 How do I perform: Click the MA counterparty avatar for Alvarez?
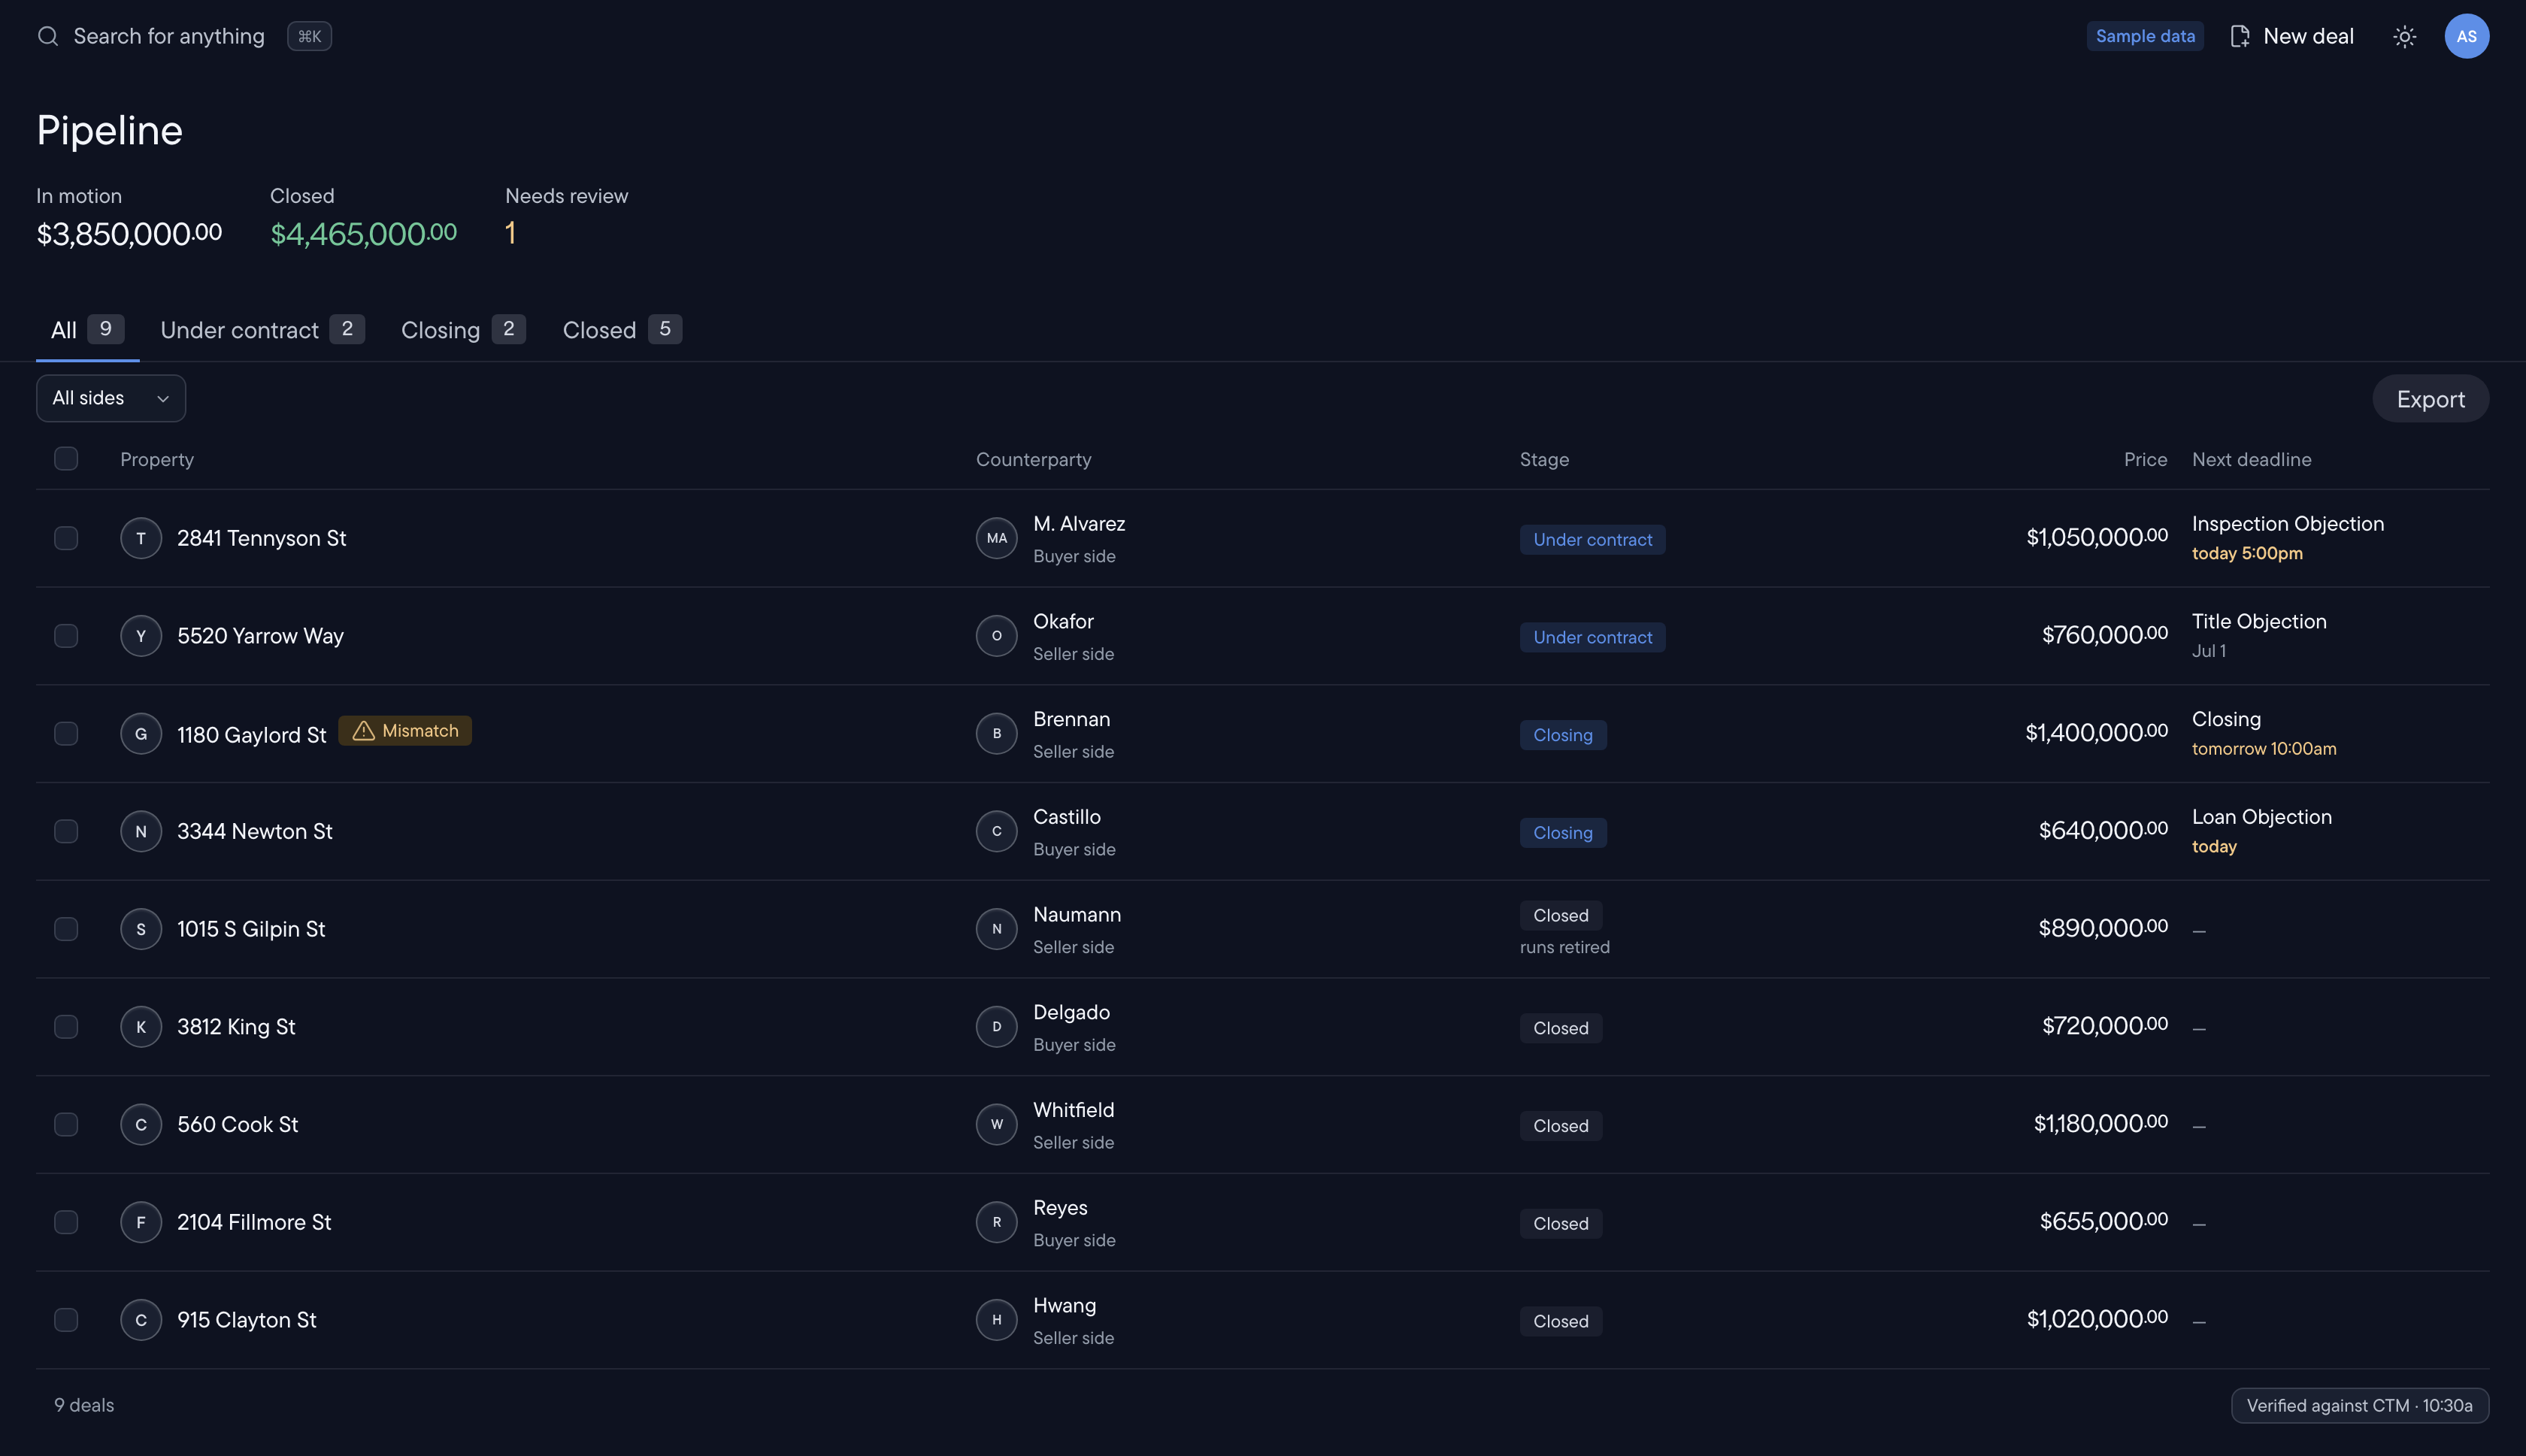[x=996, y=538]
